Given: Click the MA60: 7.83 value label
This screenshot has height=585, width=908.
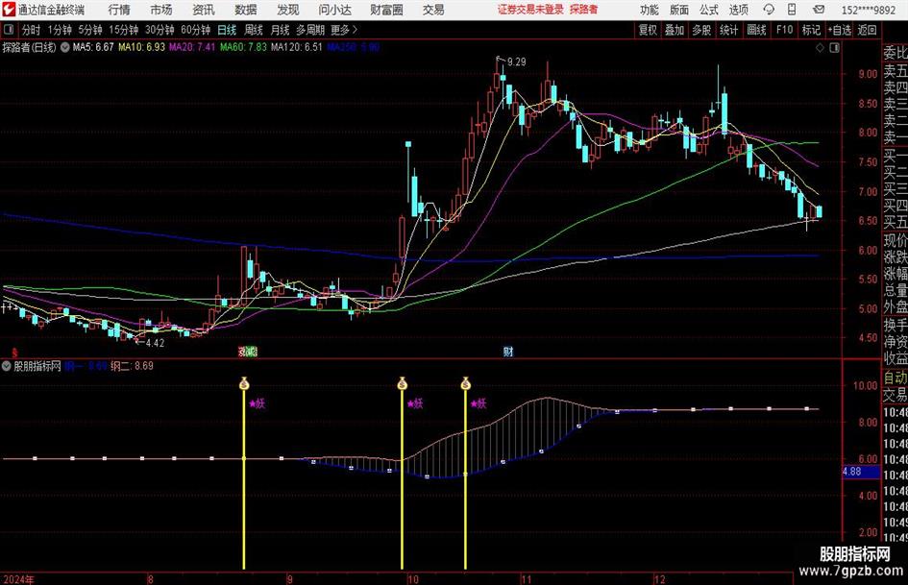Looking at the screenshot, I should coord(243,47).
